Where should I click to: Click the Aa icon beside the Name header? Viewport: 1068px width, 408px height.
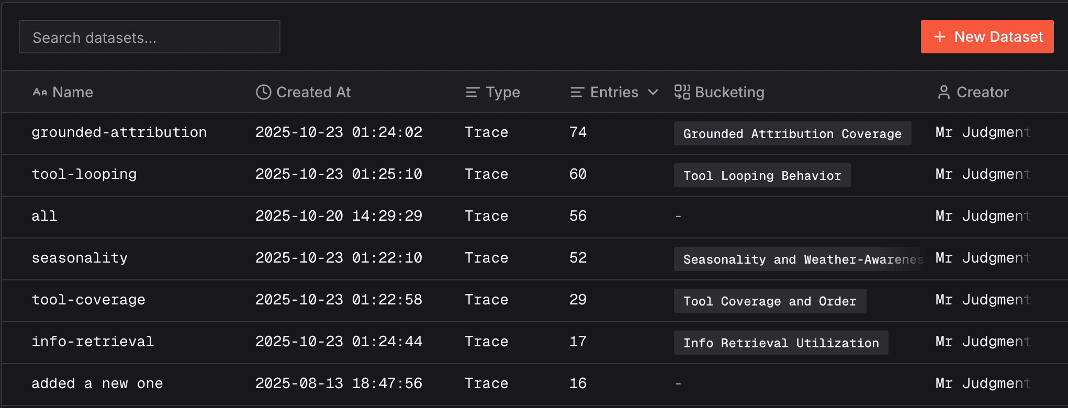tap(39, 92)
